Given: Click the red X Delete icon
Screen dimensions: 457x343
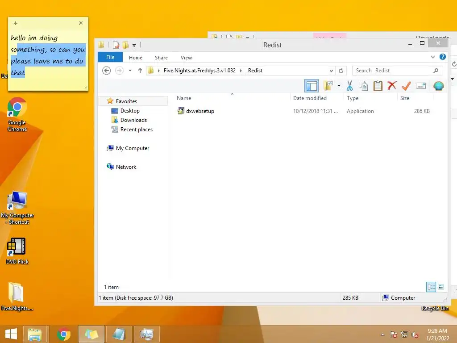Looking at the screenshot, I should (x=392, y=86).
